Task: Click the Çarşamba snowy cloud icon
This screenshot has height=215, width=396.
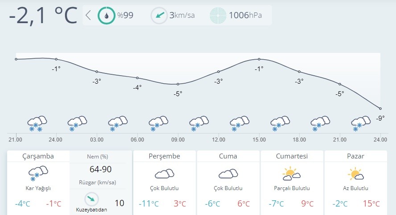Action: 38,173
